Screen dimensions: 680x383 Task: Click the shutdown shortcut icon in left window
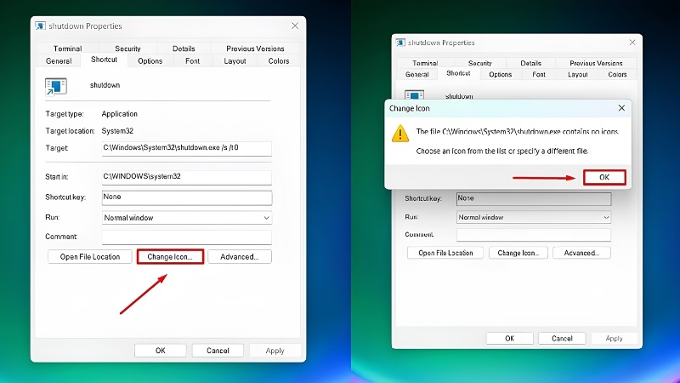(x=56, y=87)
